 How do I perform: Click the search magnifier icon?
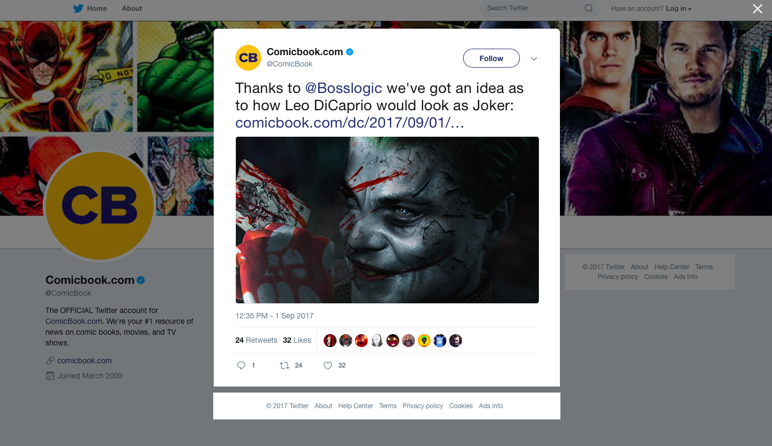(589, 9)
